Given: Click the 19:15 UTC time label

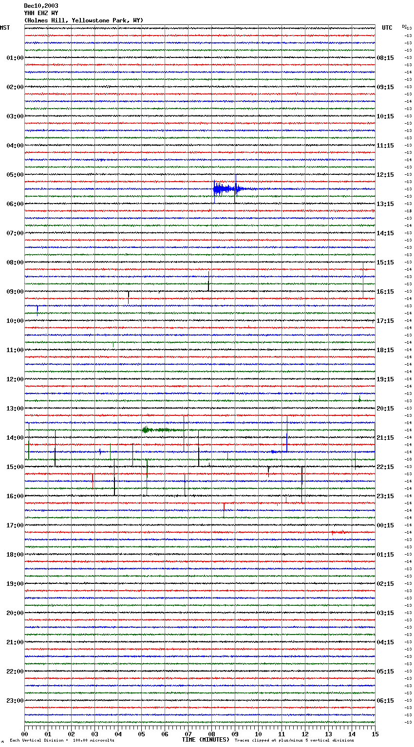Looking at the screenshot, I should (x=385, y=379).
